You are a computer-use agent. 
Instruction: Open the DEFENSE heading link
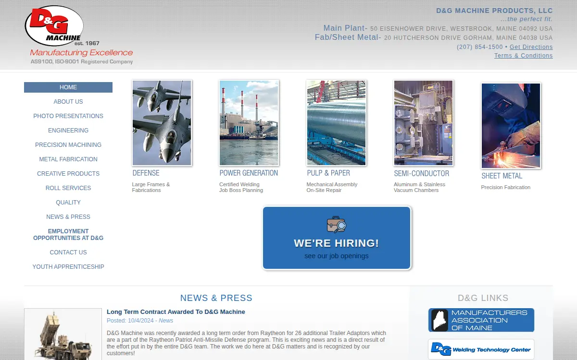146,173
